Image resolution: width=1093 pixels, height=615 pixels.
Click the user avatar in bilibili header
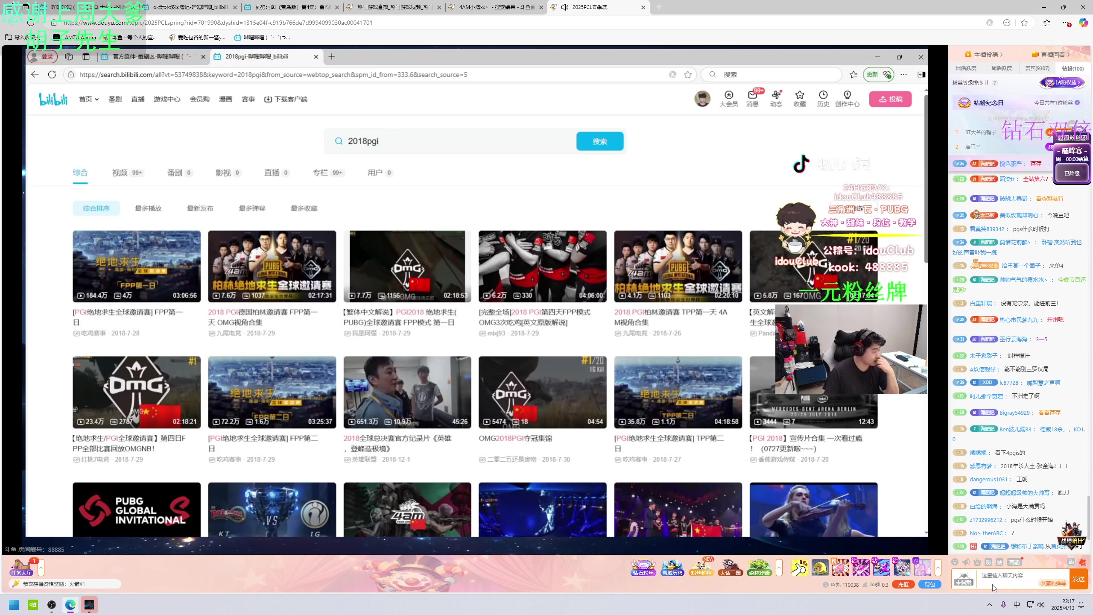pos(702,99)
